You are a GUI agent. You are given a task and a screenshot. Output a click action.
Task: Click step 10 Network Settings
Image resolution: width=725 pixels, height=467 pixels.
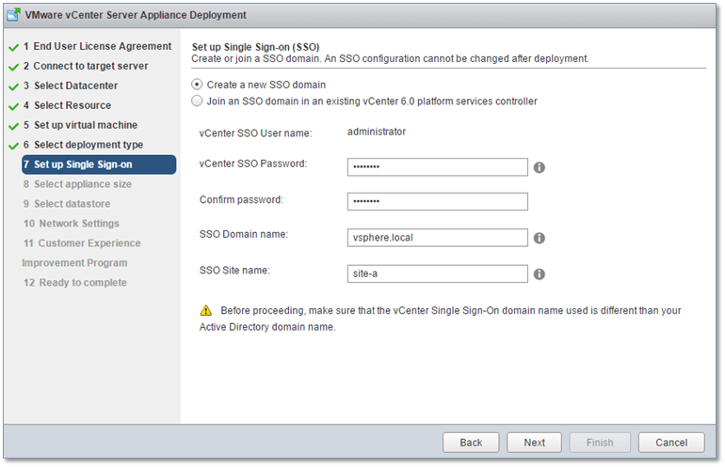(x=72, y=224)
